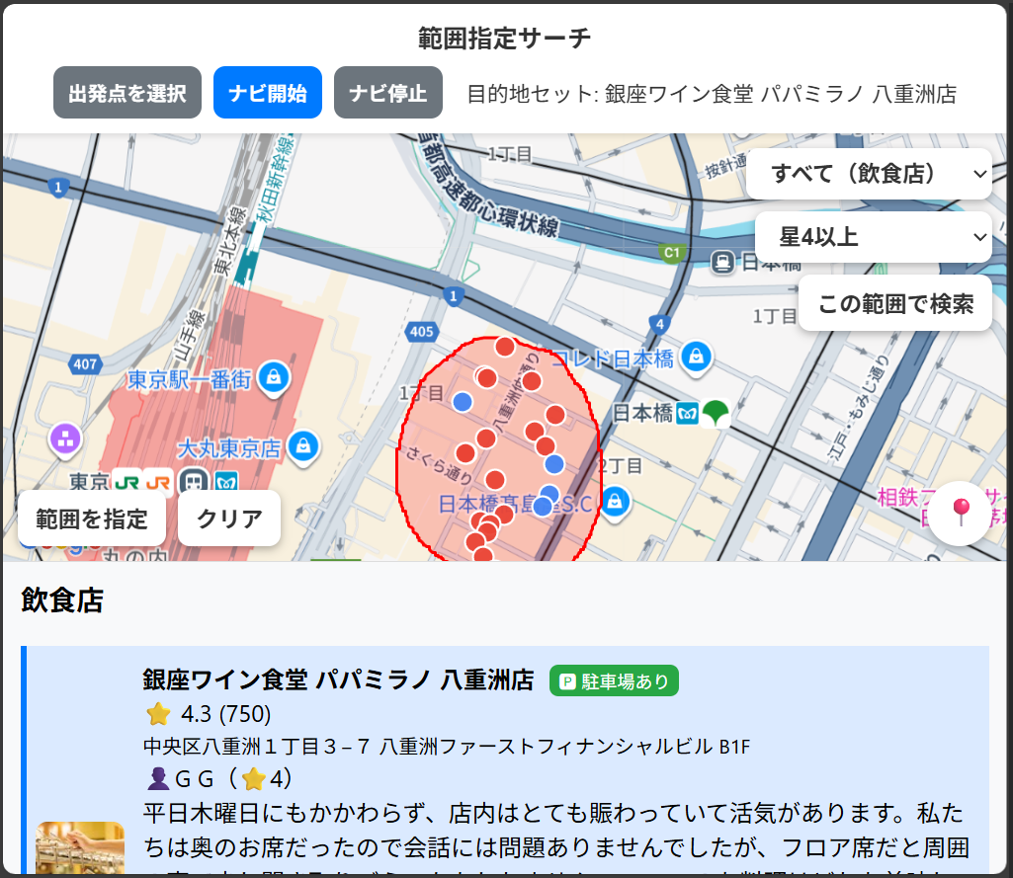The height and width of the screenshot is (878, 1013).
Task: Click the purple marker left of Tokyo Station
Action: coord(65,439)
